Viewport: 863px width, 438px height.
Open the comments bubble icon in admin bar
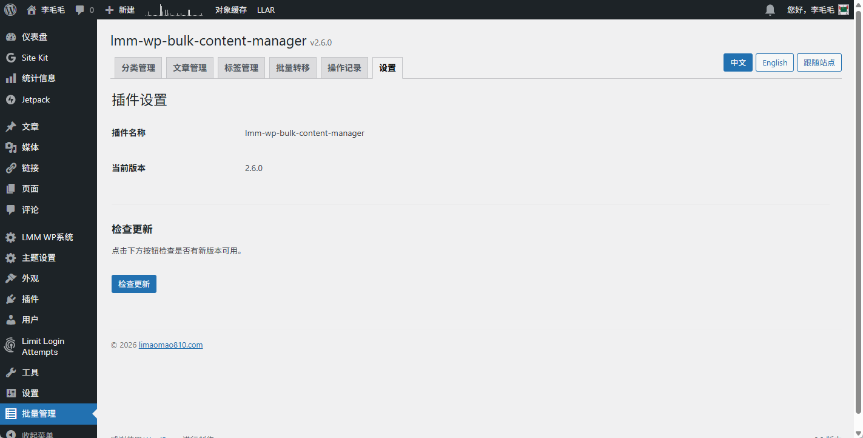click(80, 10)
